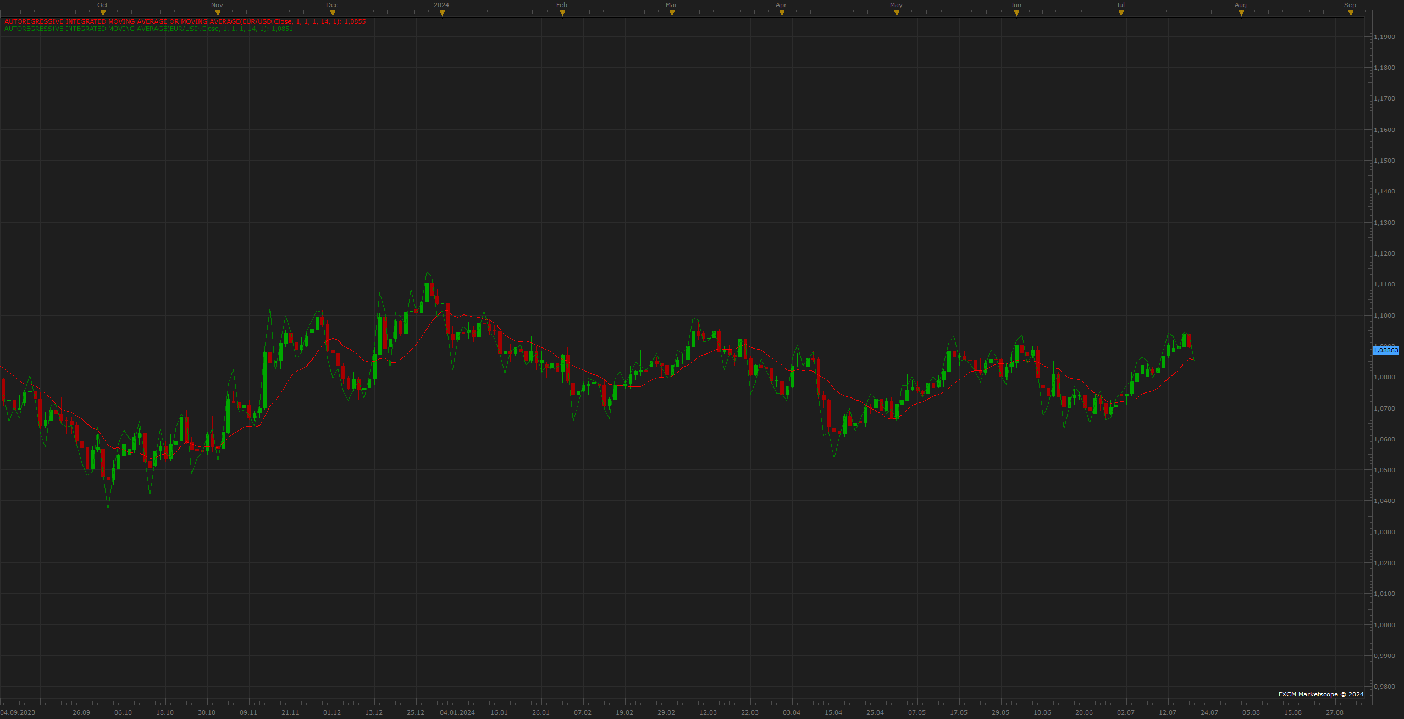Screen dimensions: 1404x719
Task: Click the Oct month marker triangle
Action: click(103, 13)
